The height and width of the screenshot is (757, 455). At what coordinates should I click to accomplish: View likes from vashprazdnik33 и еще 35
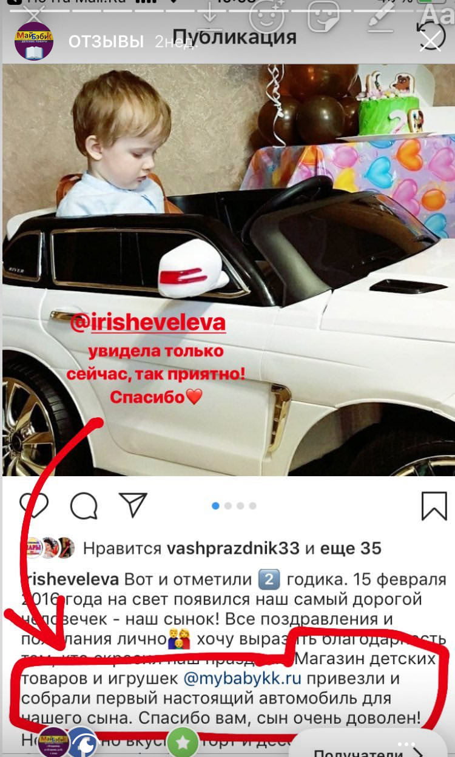coord(232,548)
